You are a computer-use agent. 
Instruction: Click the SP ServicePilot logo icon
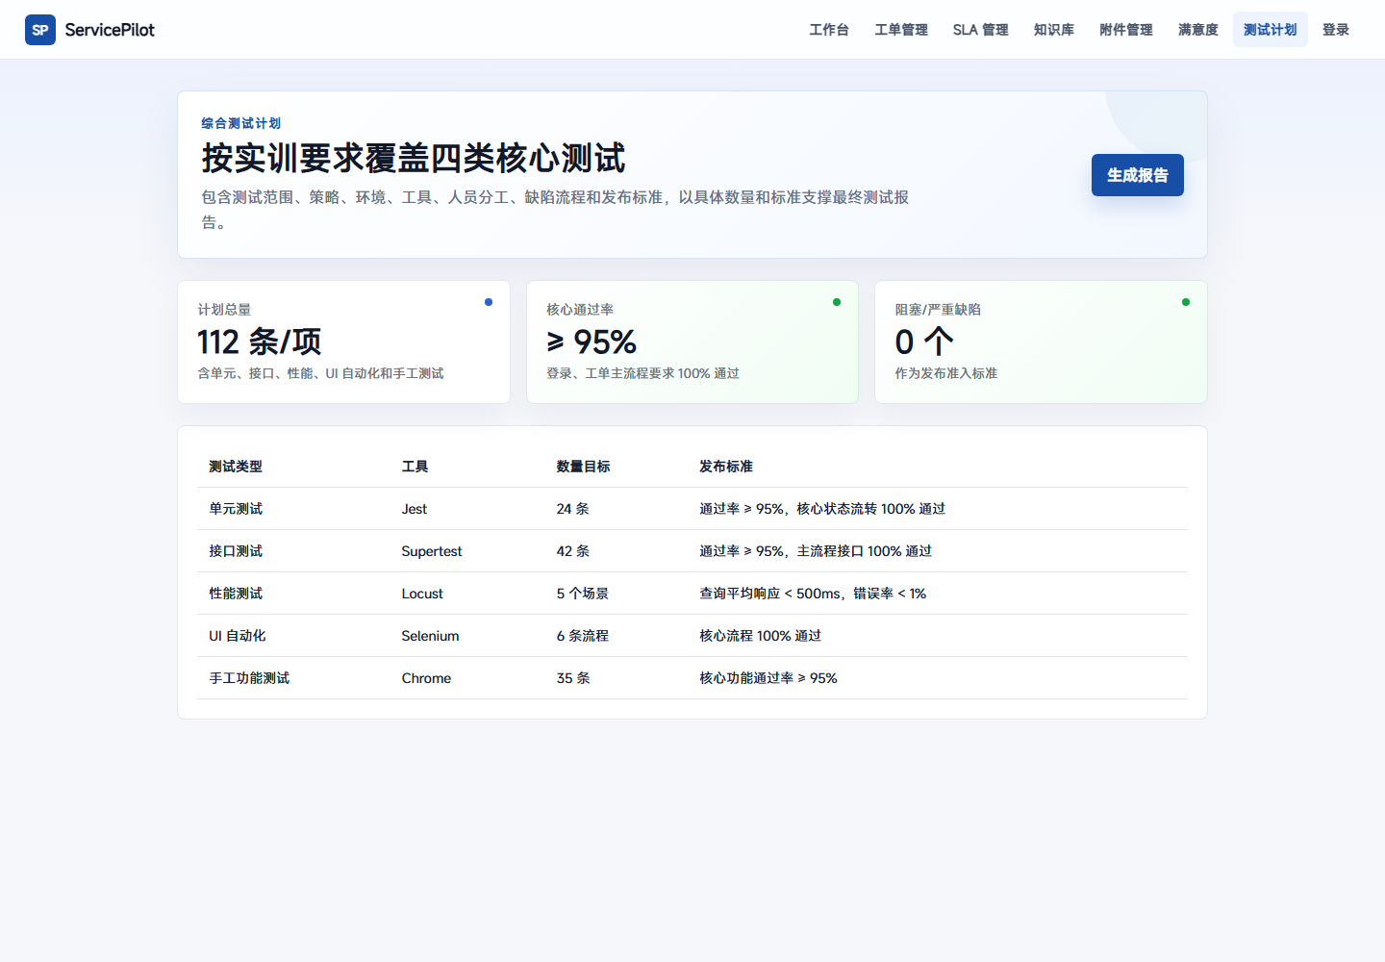(40, 30)
